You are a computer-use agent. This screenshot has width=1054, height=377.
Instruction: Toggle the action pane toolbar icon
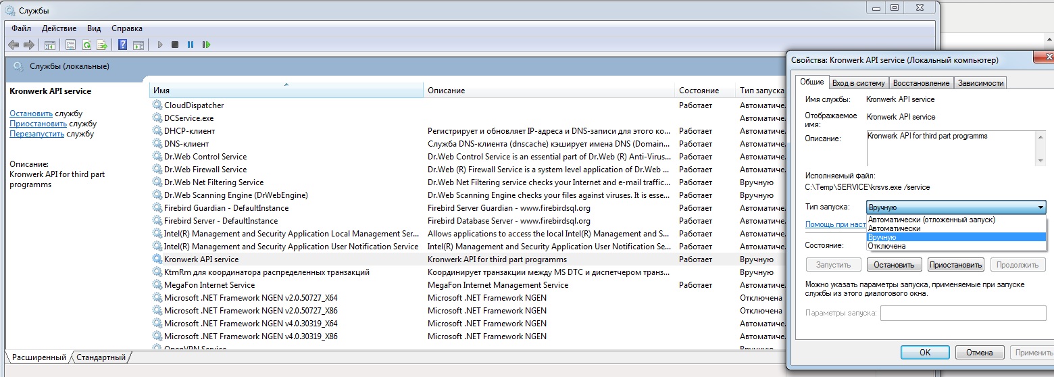point(139,45)
